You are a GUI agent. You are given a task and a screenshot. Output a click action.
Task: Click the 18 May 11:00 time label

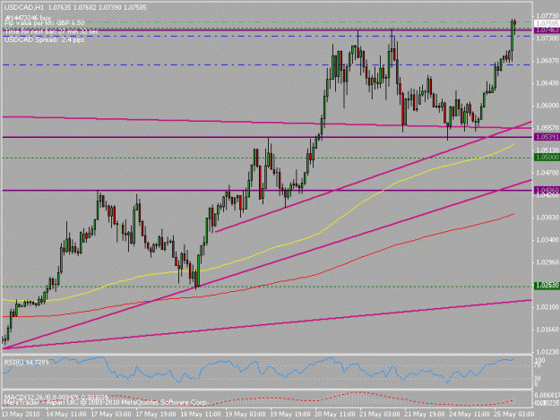(x=201, y=415)
